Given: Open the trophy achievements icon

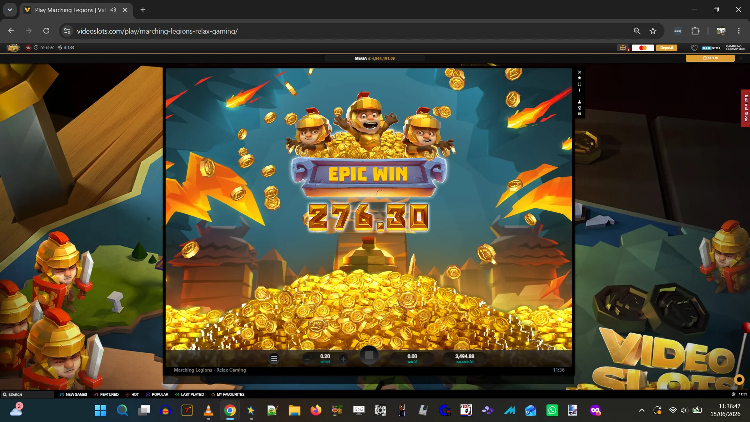Looking at the screenshot, I should (x=580, y=108).
